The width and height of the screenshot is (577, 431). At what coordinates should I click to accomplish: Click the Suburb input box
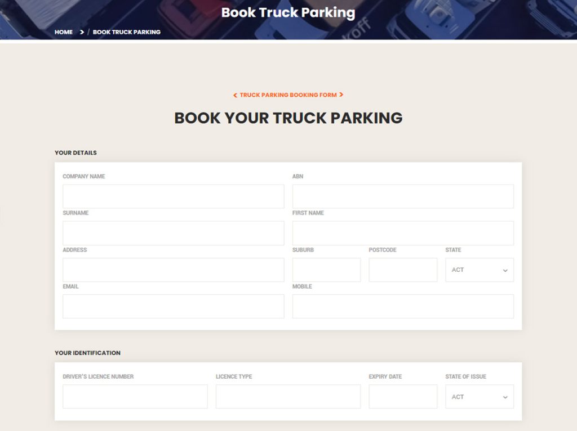point(326,270)
